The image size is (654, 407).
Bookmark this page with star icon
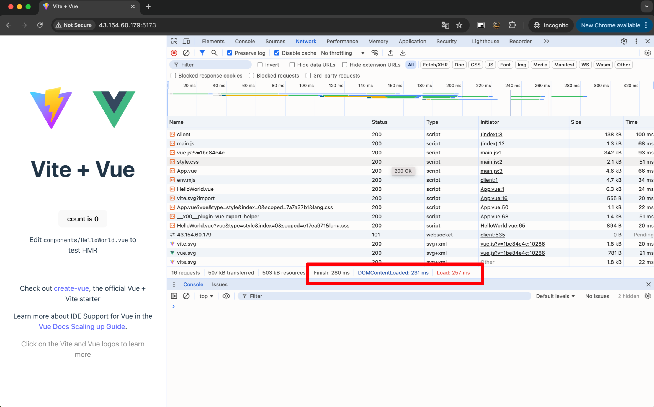(x=459, y=25)
